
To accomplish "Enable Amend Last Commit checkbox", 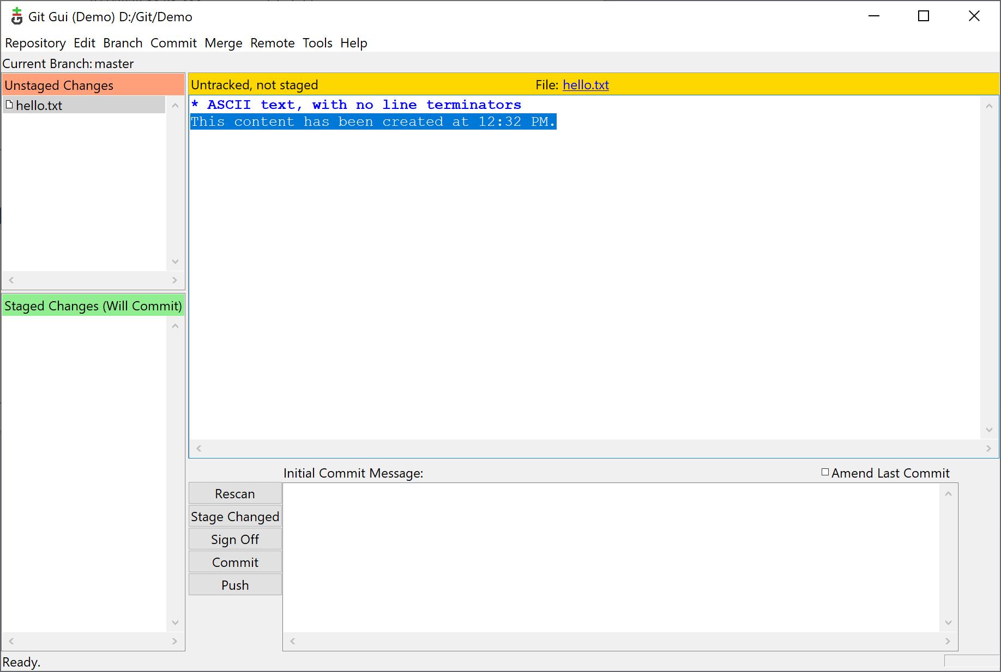I will tap(825, 472).
